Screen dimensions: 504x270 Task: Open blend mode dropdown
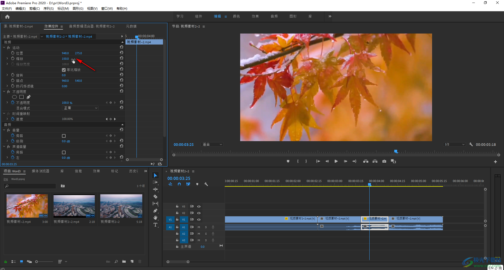80,108
